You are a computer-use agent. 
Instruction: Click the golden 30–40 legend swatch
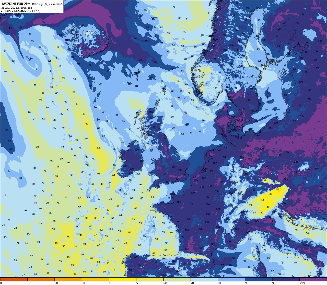click(x=95, y=279)
